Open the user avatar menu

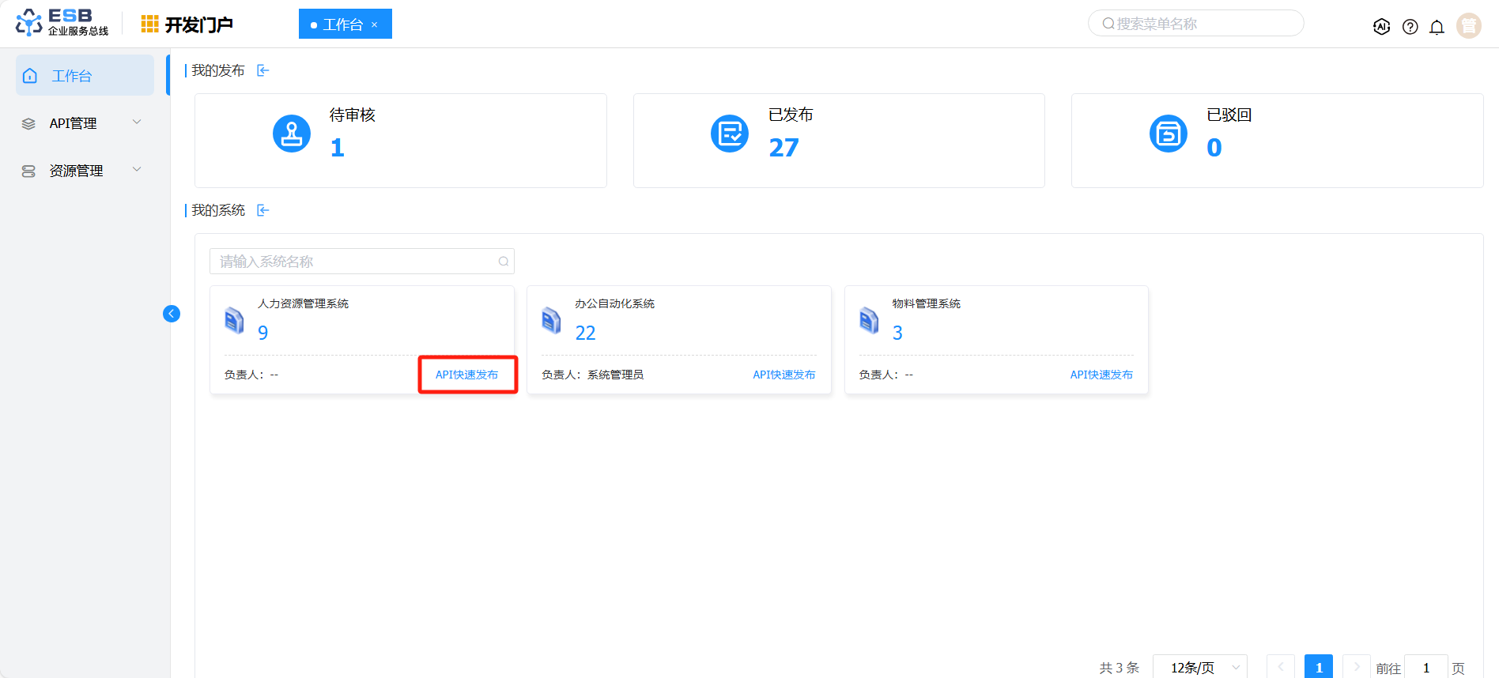point(1468,26)
